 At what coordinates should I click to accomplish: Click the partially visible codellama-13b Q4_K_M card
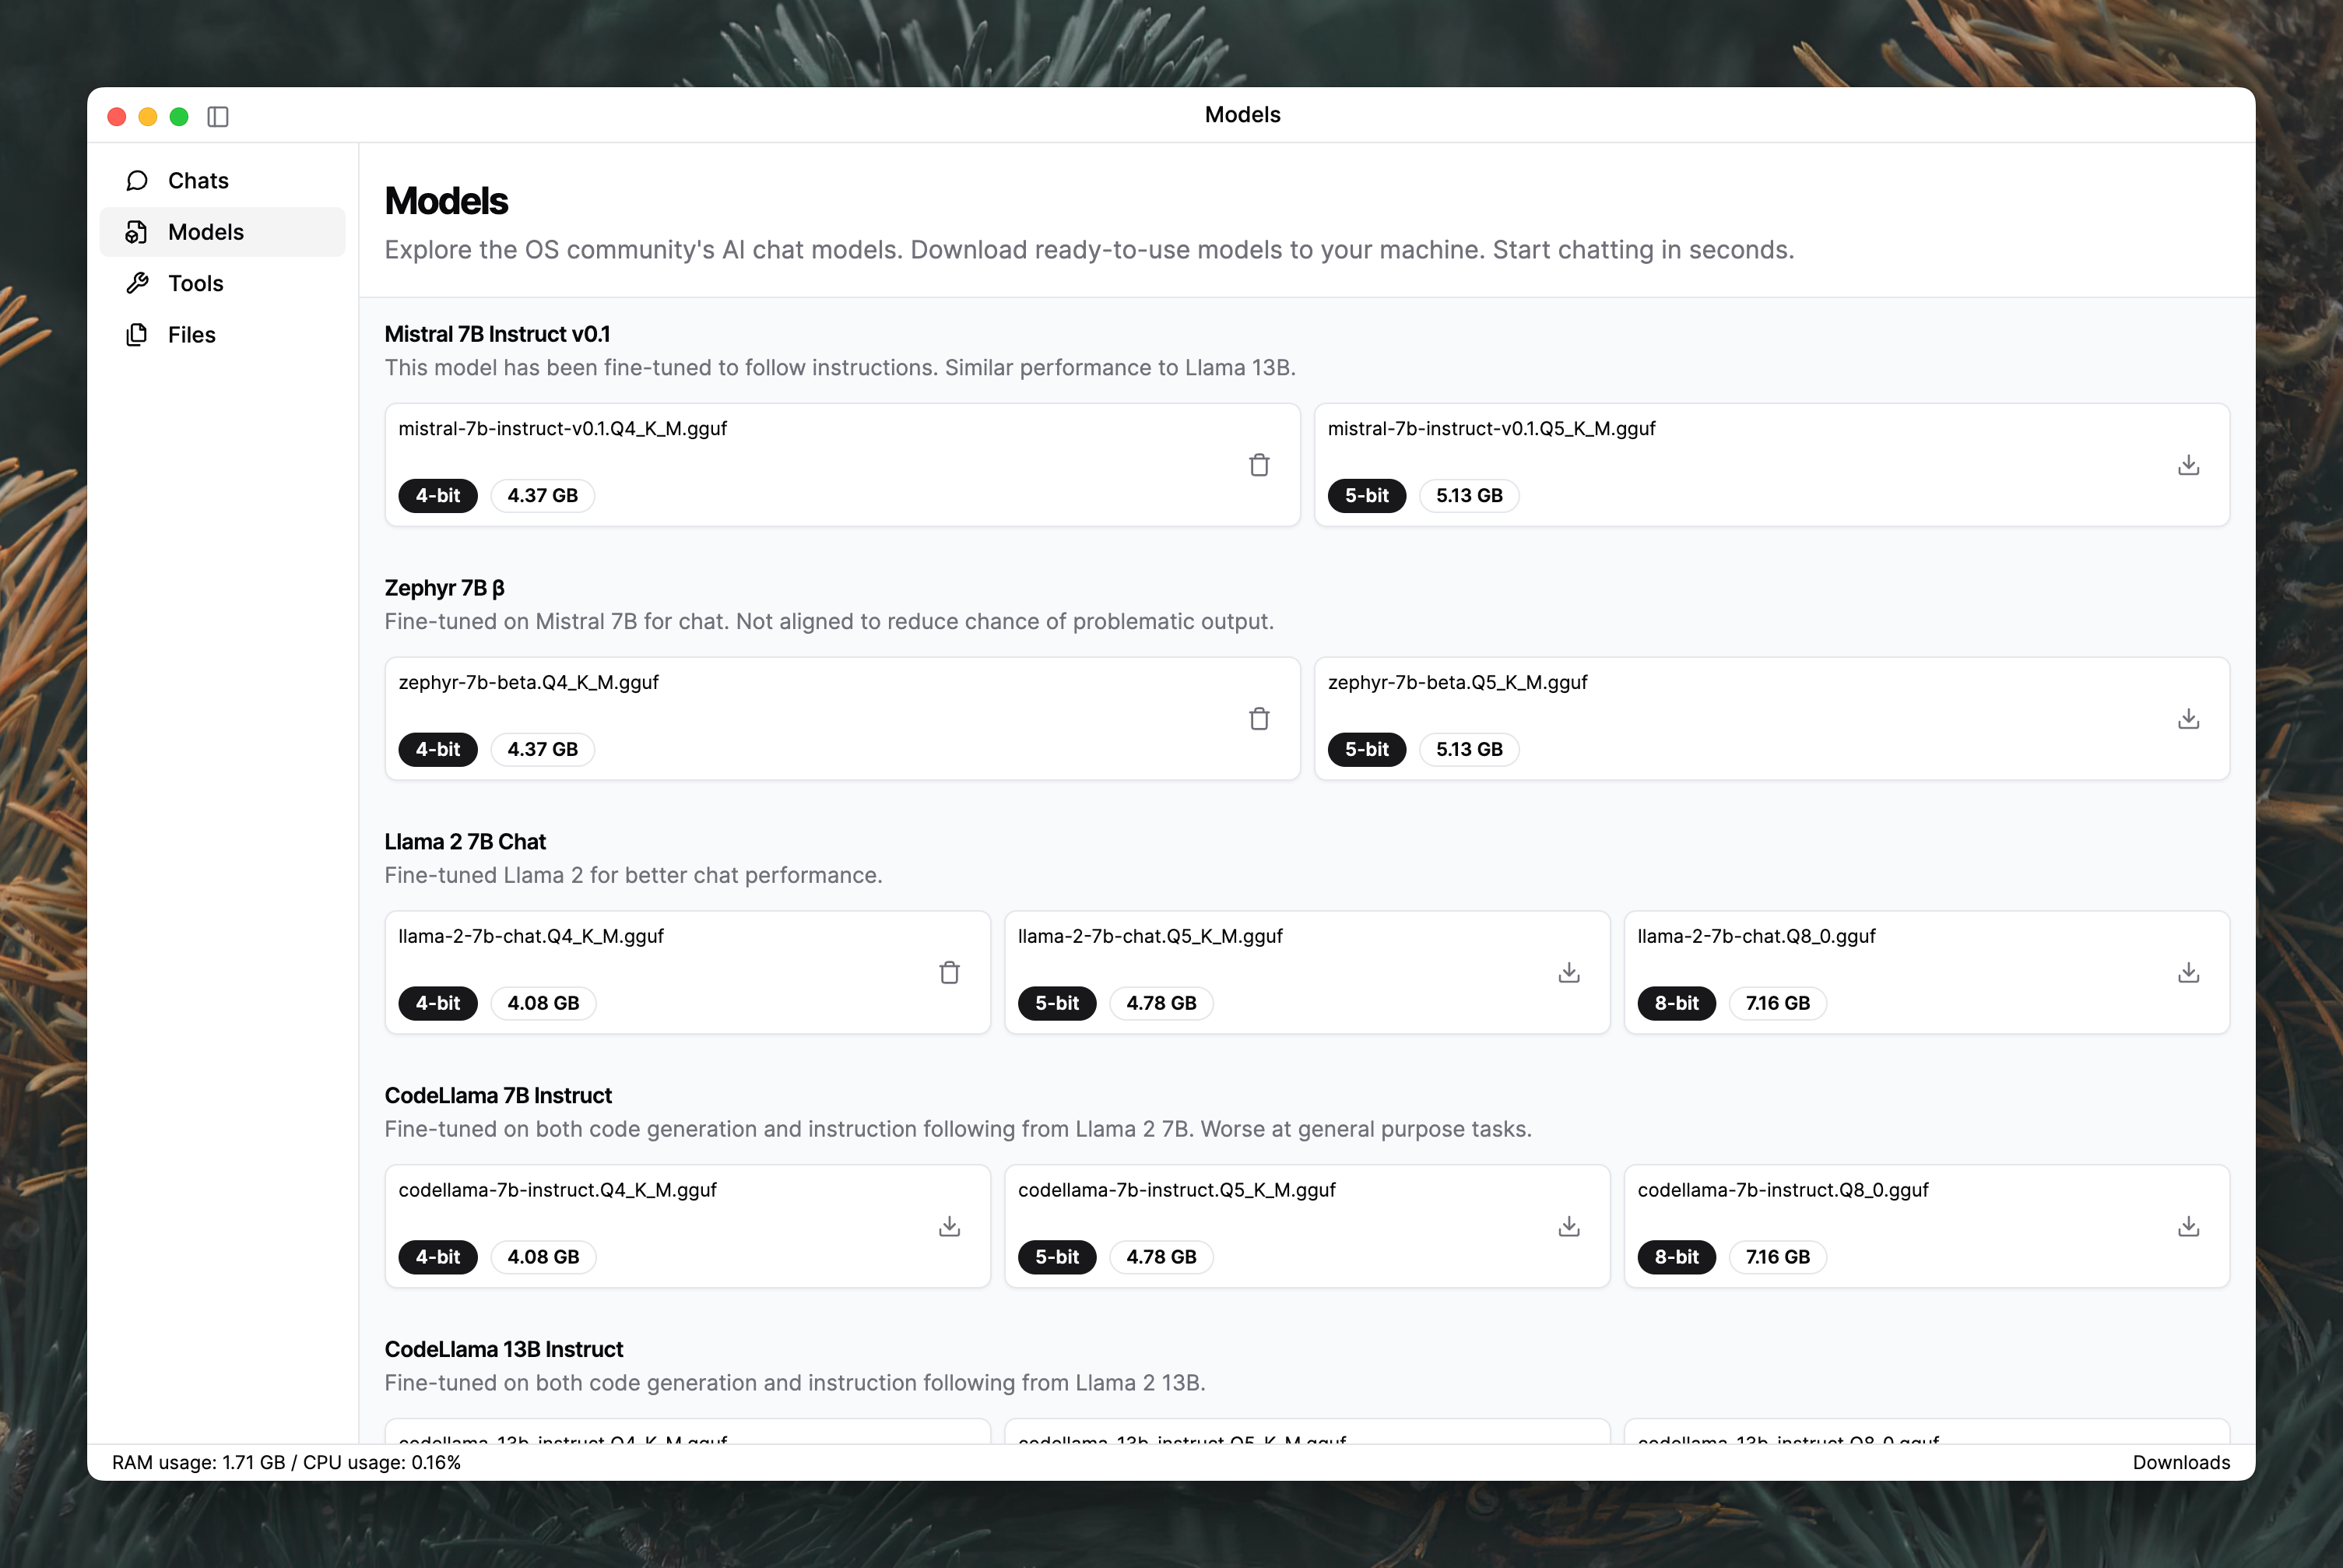(687, 1433)
